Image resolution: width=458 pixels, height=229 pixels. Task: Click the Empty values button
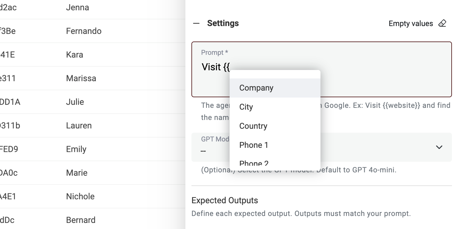[411, 24]
